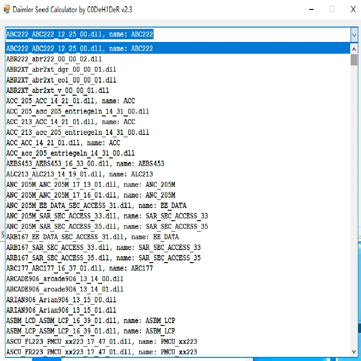Click the Daimler Seed Calculator app icon
The height and width of the screenshot is (361, 361).
click(7, 9)
